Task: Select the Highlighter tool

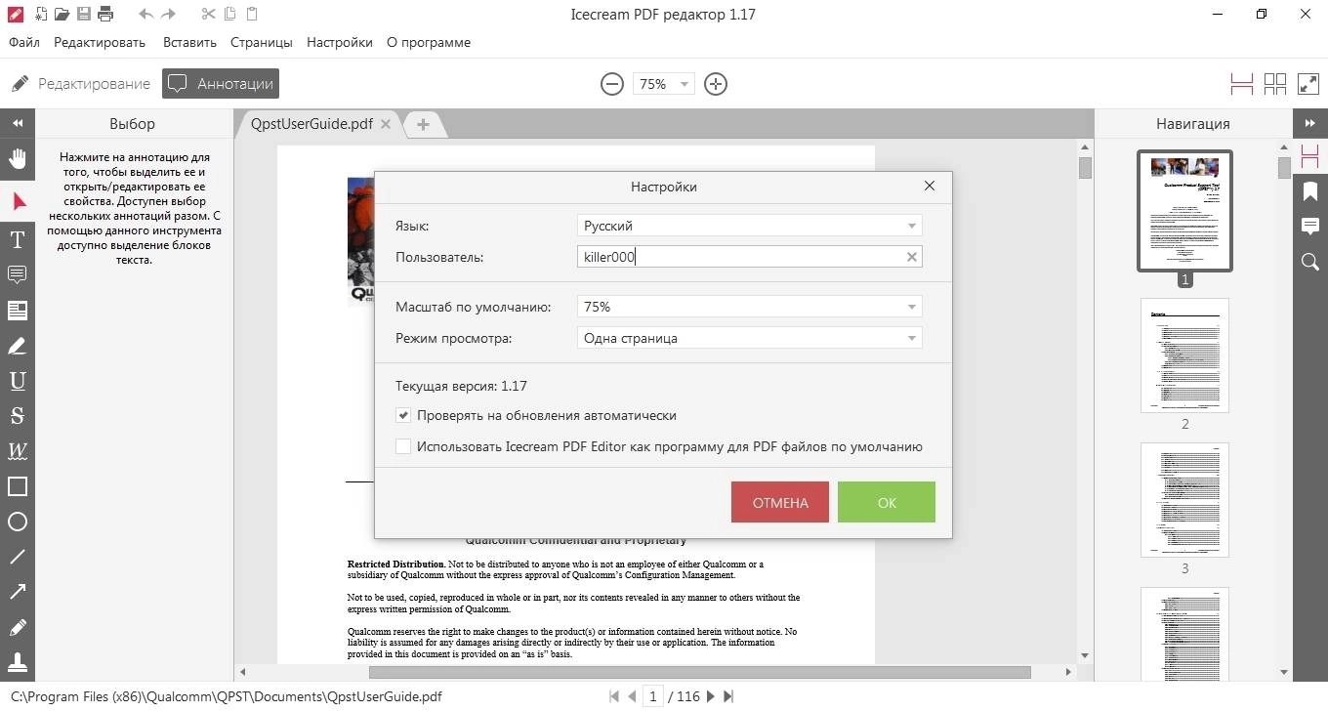Action: point(17,346)
